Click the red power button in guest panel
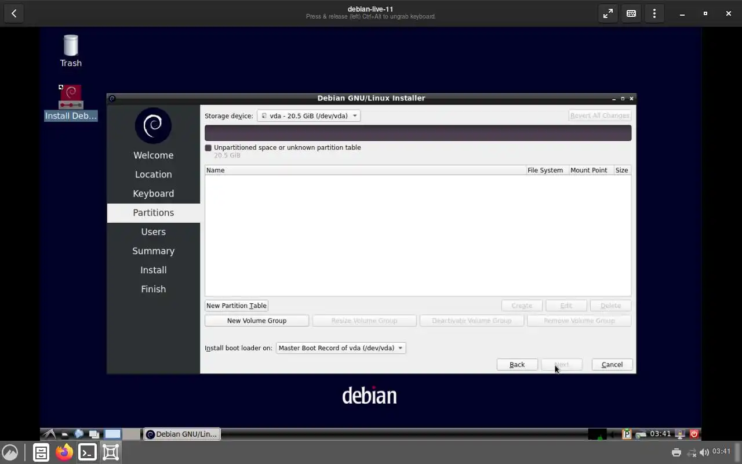The width and height of the screenshot is (742, 464). pos(694,434)
